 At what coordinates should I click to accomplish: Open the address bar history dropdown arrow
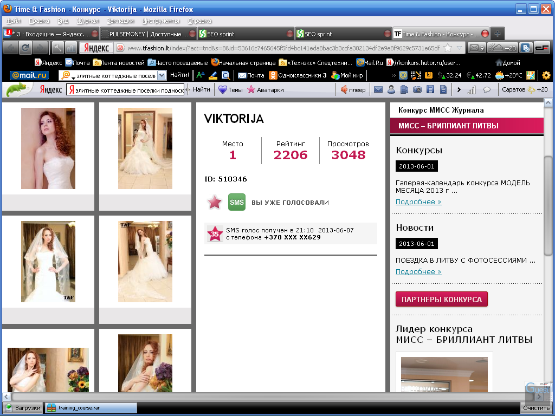(459, 48)
